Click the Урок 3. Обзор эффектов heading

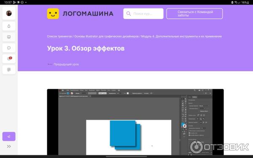pyautogui.click(x=86, y=48)
